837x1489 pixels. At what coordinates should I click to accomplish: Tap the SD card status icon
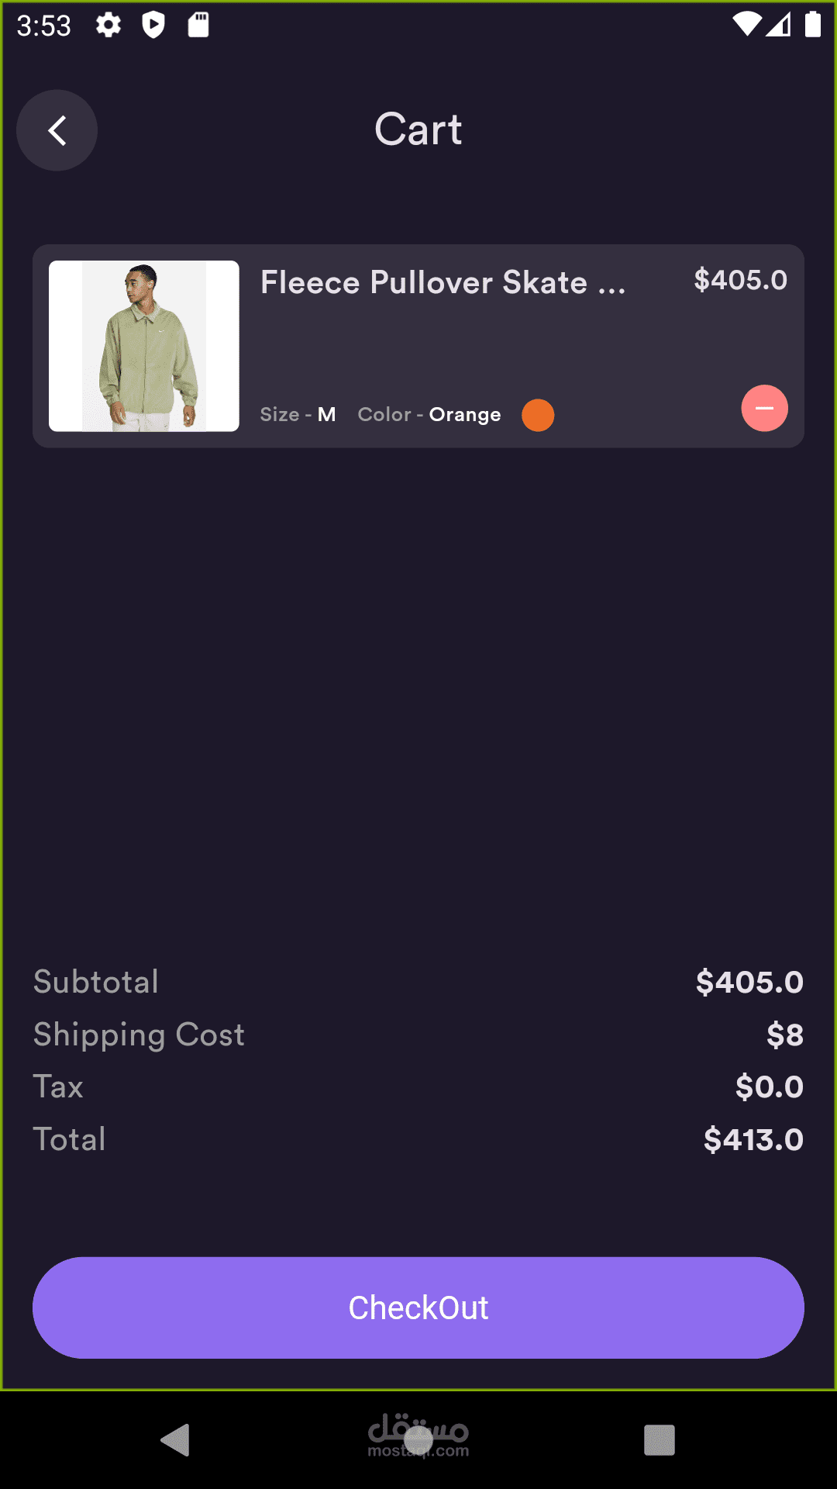[x=198, y=26]
